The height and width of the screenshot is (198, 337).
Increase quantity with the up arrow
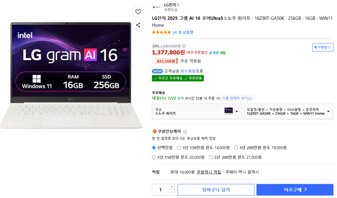(171, 187)
